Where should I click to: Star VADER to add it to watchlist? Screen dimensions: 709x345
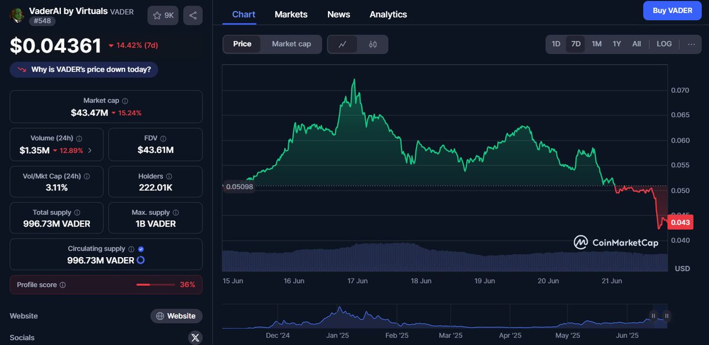tap(156, 15)
